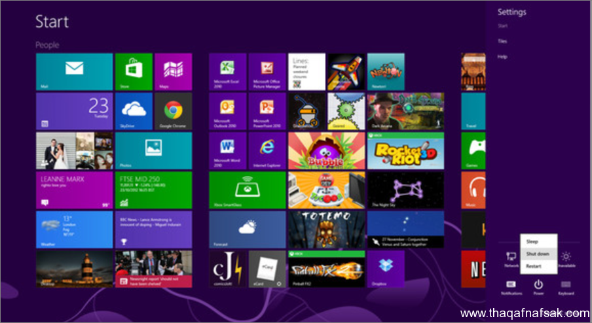Screen dimensions: 592x323
Task: Open Help in Settings pane
Action: 502,57
